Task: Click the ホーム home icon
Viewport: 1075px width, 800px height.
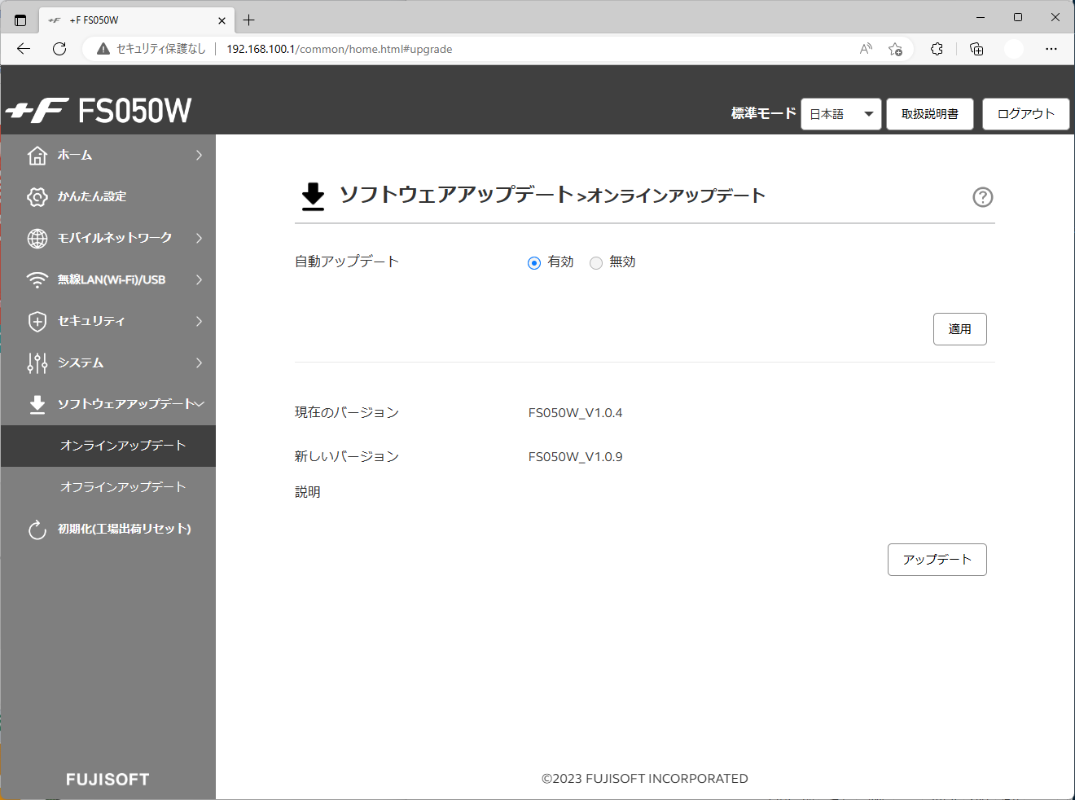Action: (37, 155)
